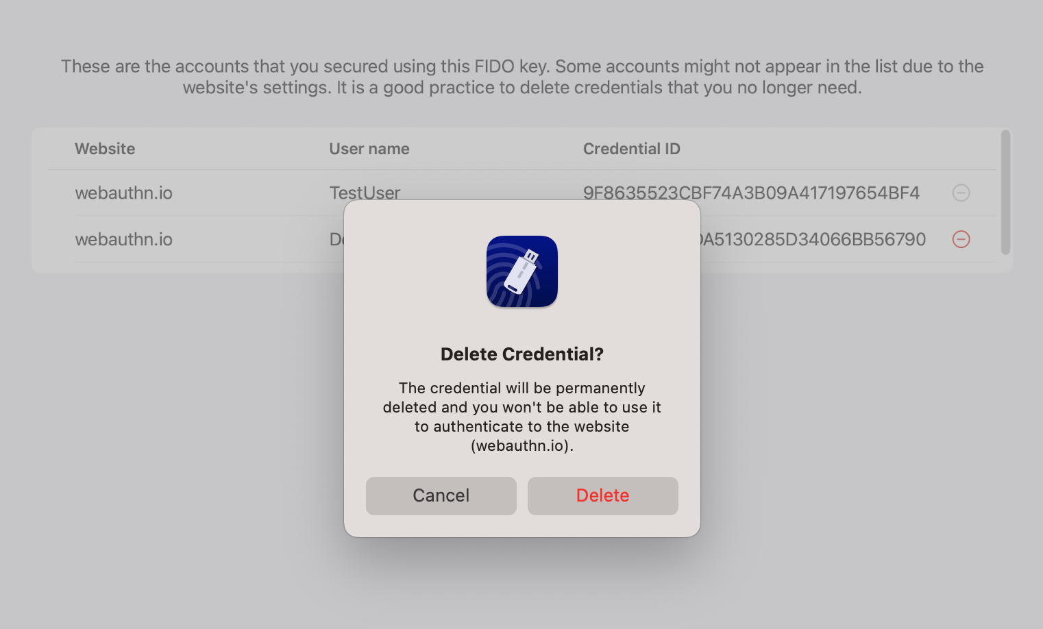The image size is (1043, 629).
Task: Click the credentials list vertical scrollbar
Action: click(1005, 192)
